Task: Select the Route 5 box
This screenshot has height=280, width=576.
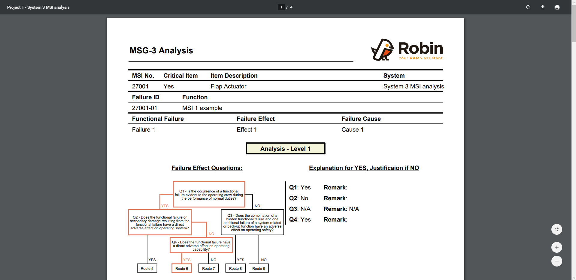Action: coord(147,268)
